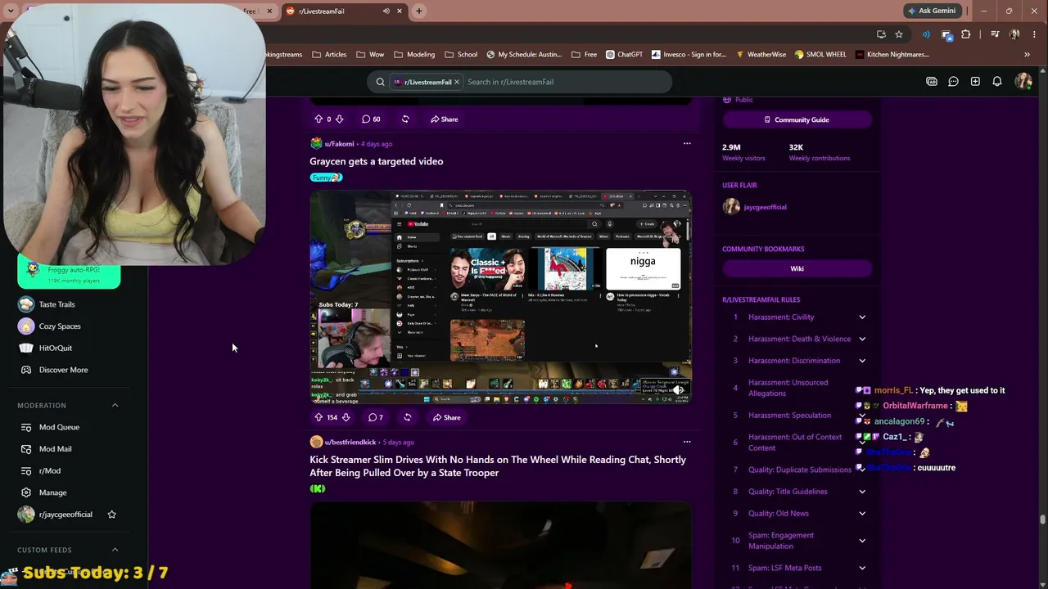
Task: Click the search magnifier icon
Action: coord(380,82)
